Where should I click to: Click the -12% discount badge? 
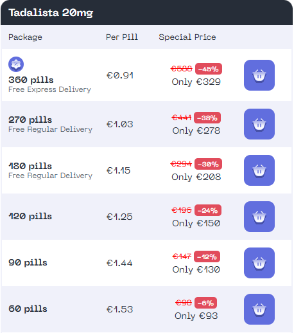coord(207,256)
